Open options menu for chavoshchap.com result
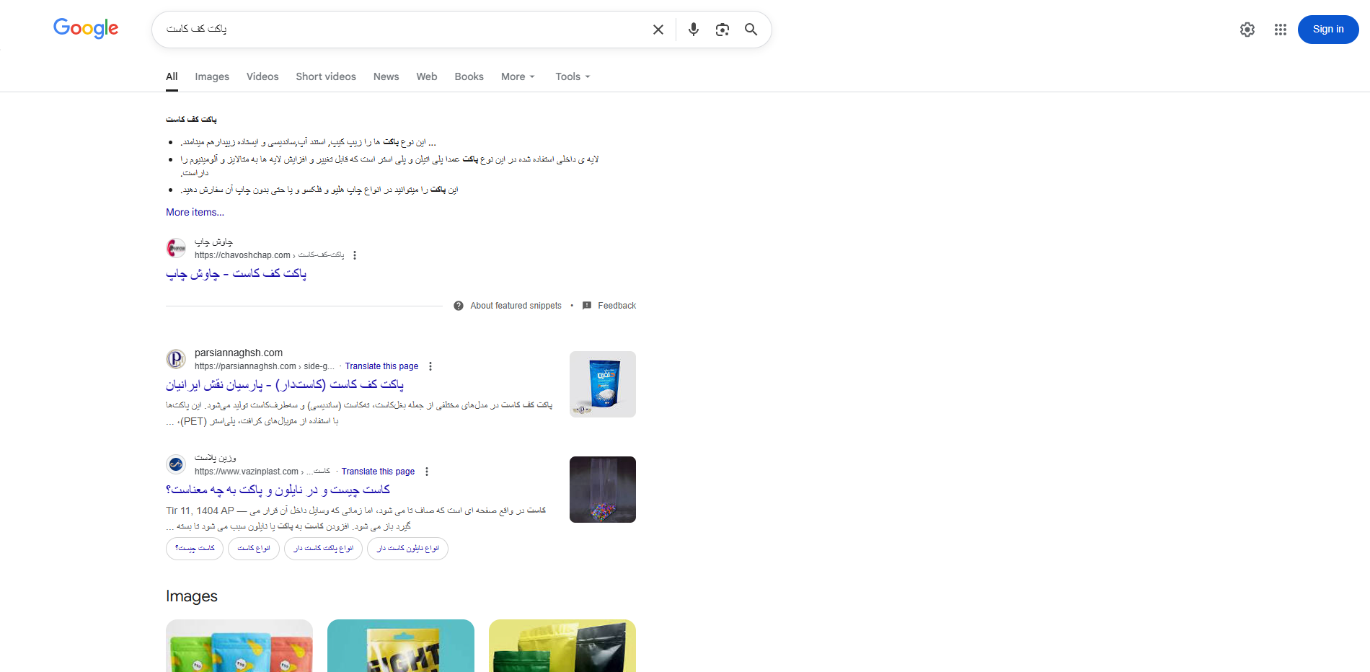This screenshot has height=672, width=1370. click(x=355, y=255)
